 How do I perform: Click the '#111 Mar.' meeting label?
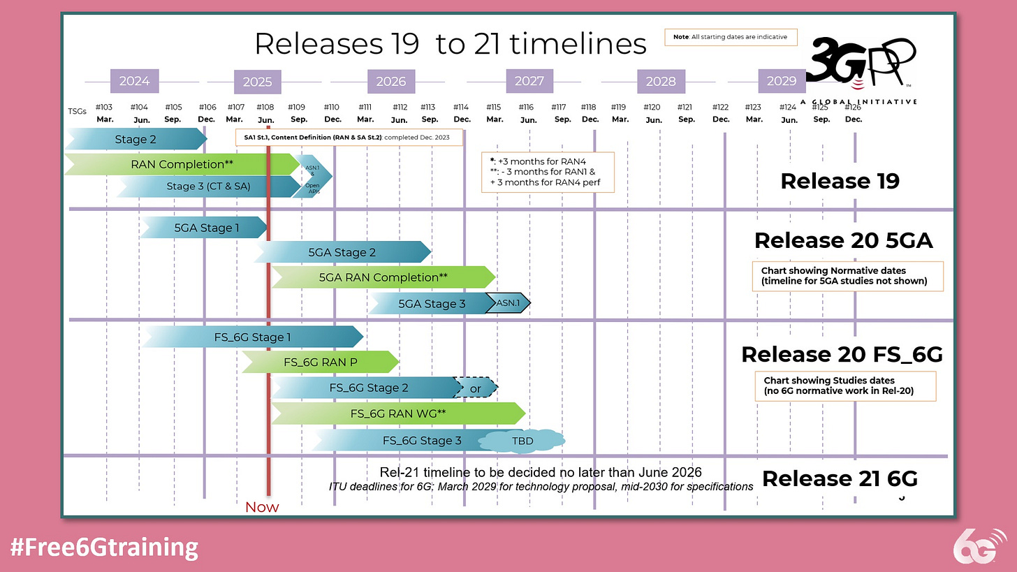point(365,113)
